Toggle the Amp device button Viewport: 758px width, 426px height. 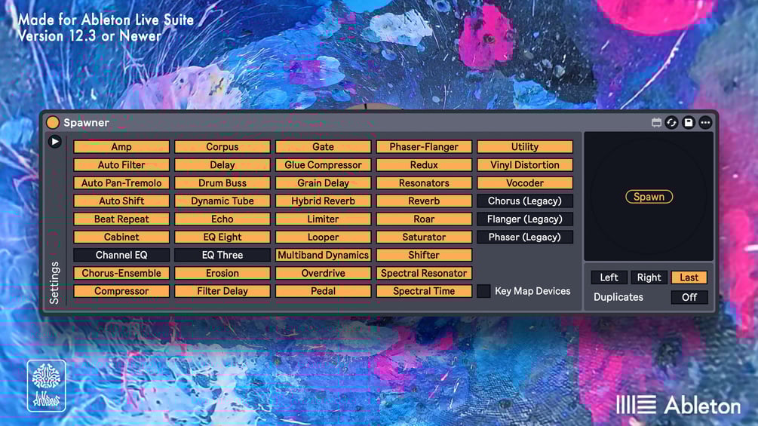point(121,147)
